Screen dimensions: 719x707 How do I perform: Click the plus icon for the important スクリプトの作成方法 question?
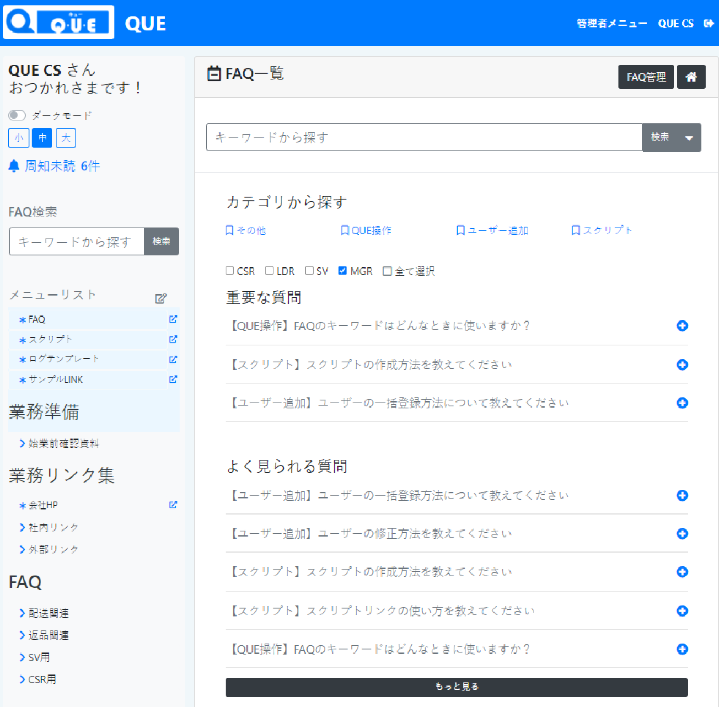point(682,365)
